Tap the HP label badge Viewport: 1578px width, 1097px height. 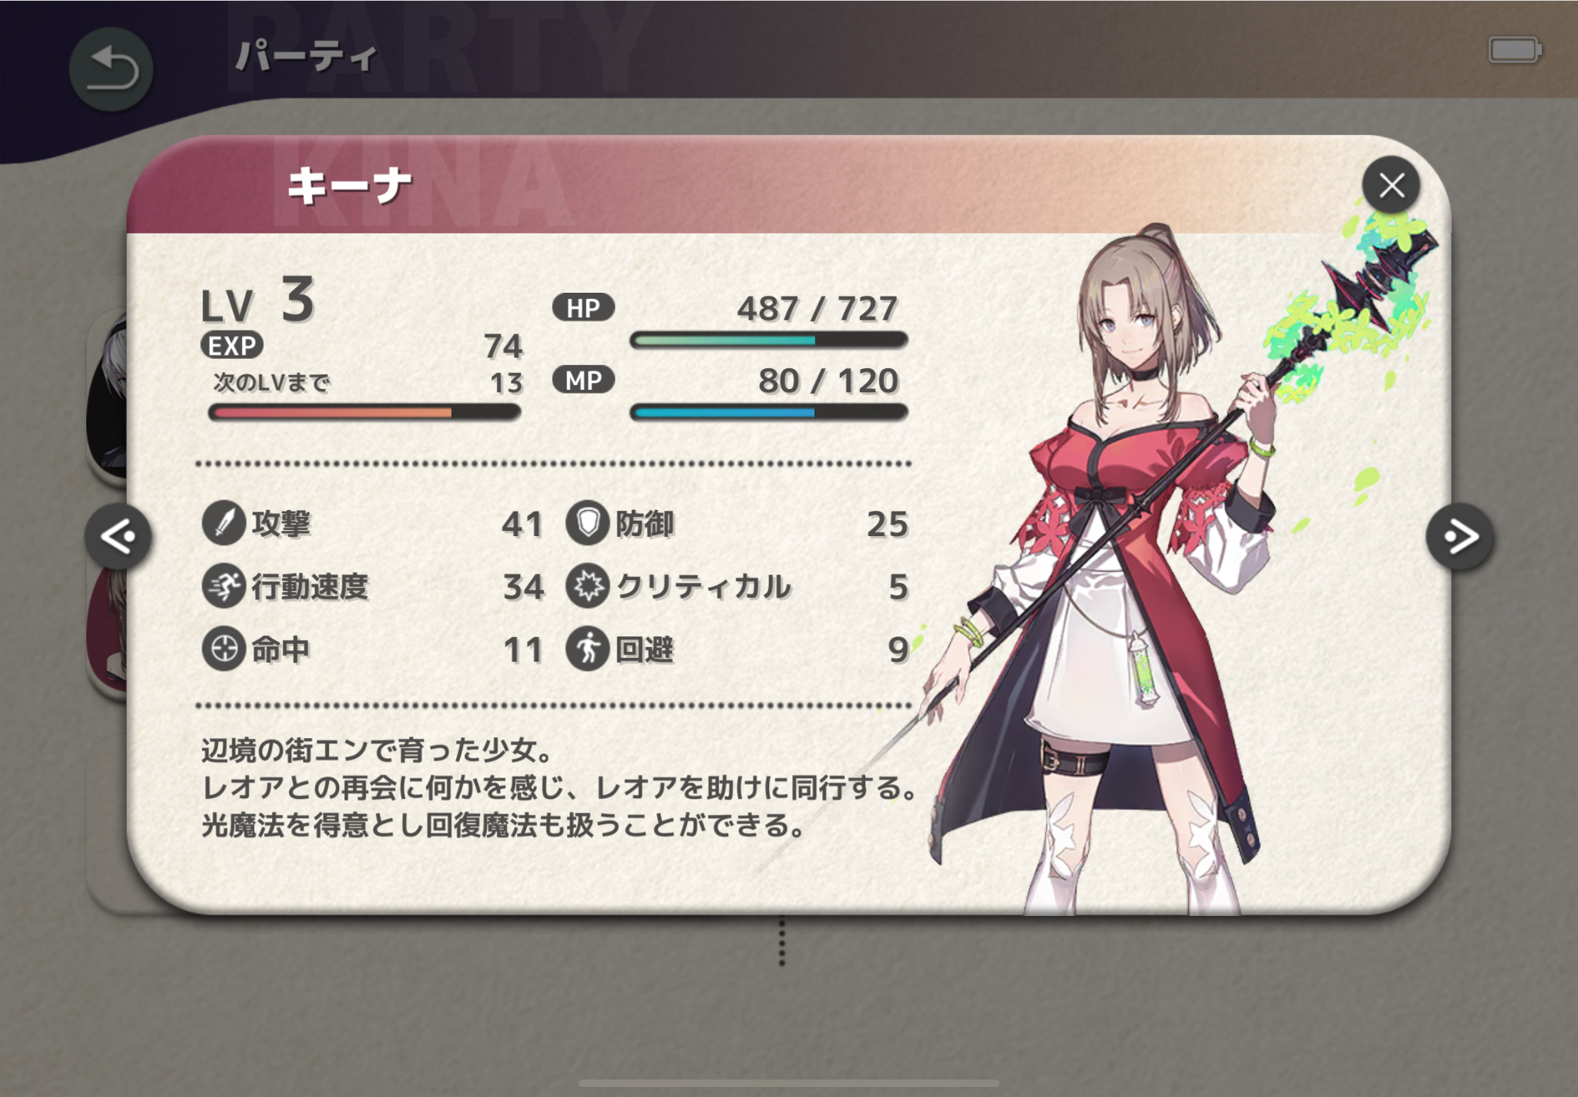pyautogui.click(x=583, y=307)
